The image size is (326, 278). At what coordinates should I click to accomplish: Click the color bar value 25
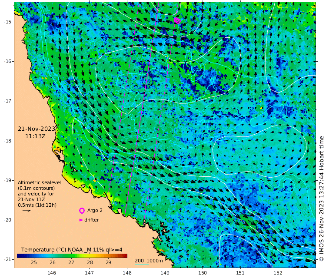34,262
